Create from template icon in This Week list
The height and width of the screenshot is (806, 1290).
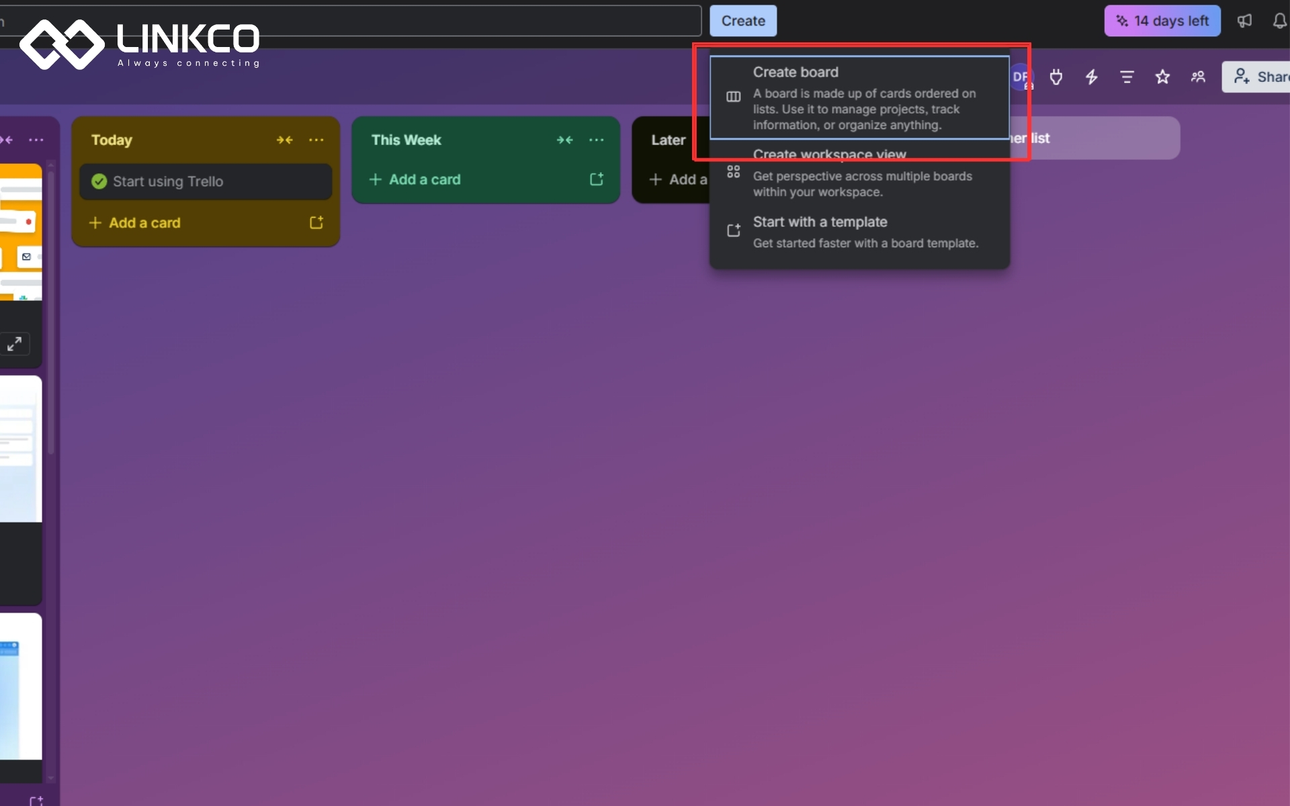point(596,179)
